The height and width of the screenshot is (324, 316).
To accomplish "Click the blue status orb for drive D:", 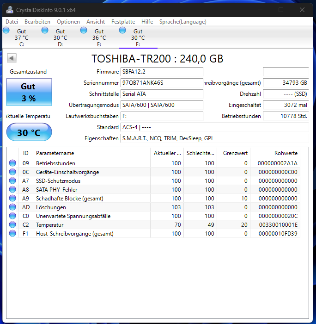I will point(45,30).
